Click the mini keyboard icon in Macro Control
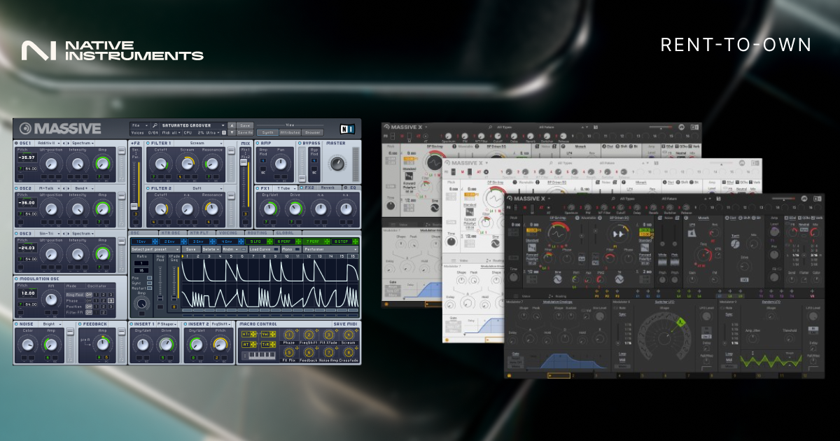 (259, 356)
